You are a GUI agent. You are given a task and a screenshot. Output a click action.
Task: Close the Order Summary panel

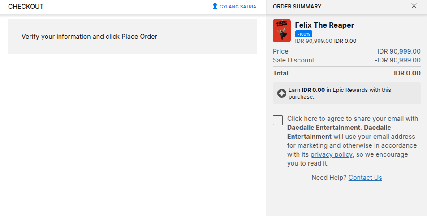[414, 6]
